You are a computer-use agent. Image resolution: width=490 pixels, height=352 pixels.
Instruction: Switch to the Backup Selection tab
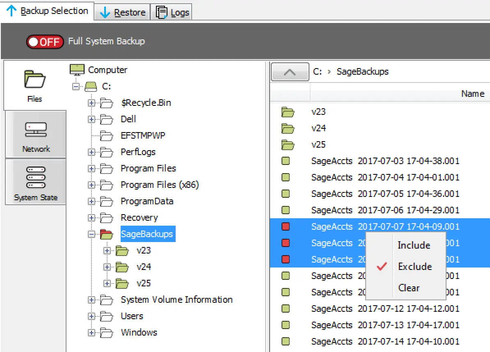(x=47, y=11)
